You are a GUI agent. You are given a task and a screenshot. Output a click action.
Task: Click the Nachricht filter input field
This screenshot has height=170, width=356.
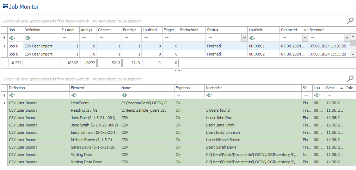(253, 96)
